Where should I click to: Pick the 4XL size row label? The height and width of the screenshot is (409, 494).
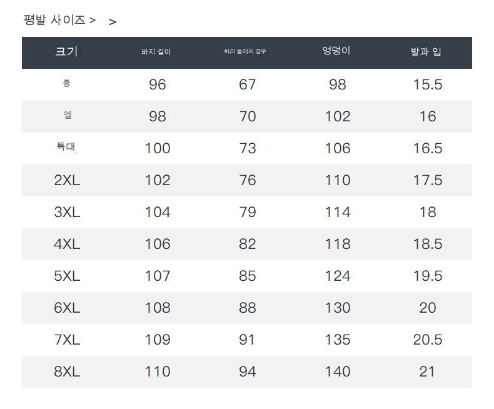point(67,244)
